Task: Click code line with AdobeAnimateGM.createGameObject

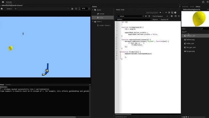Action: (138, 54)
